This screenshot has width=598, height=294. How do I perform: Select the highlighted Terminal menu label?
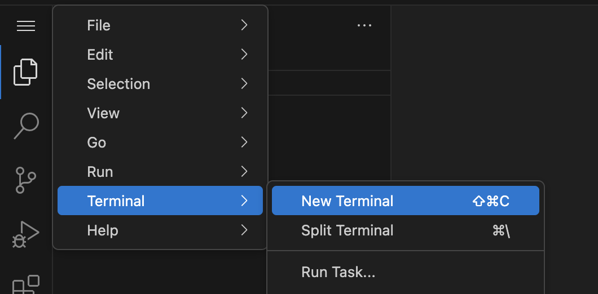(x=116, y=201)
